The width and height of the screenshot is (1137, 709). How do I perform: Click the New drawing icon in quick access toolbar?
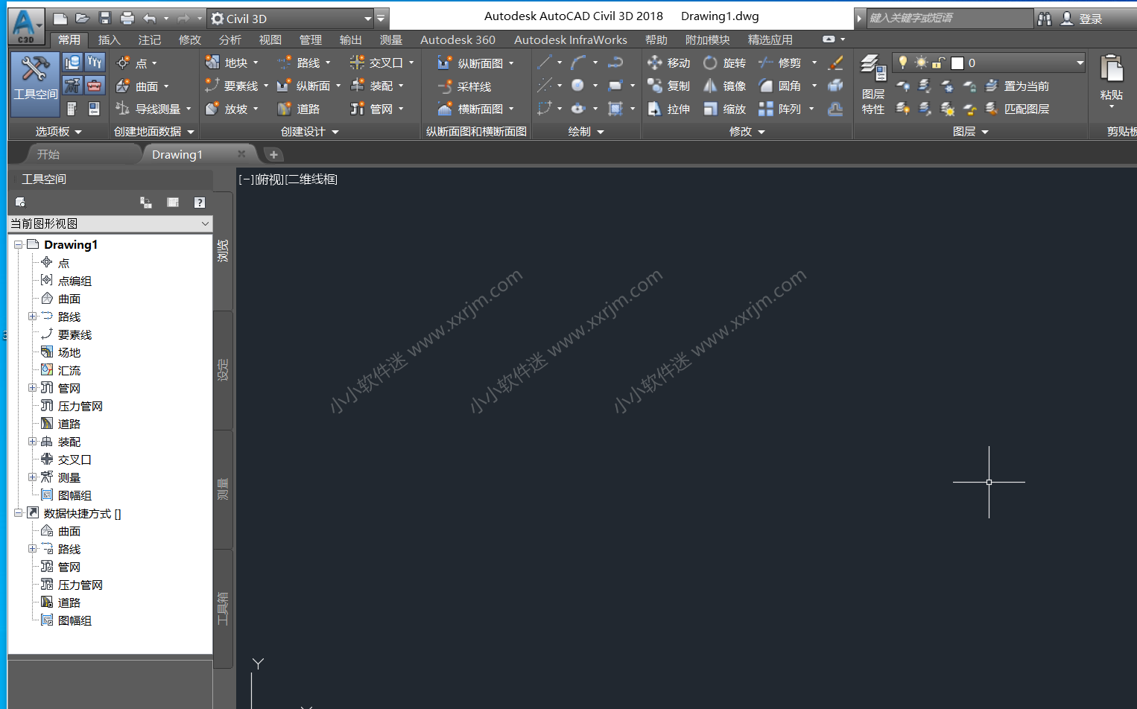60,18
